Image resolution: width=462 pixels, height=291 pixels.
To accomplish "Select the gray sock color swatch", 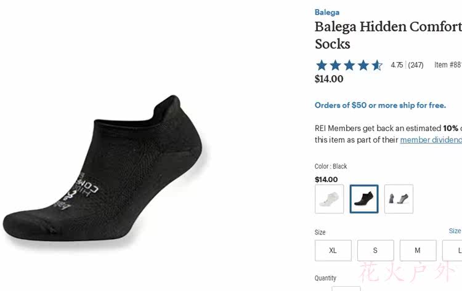I will click(399, 199).
